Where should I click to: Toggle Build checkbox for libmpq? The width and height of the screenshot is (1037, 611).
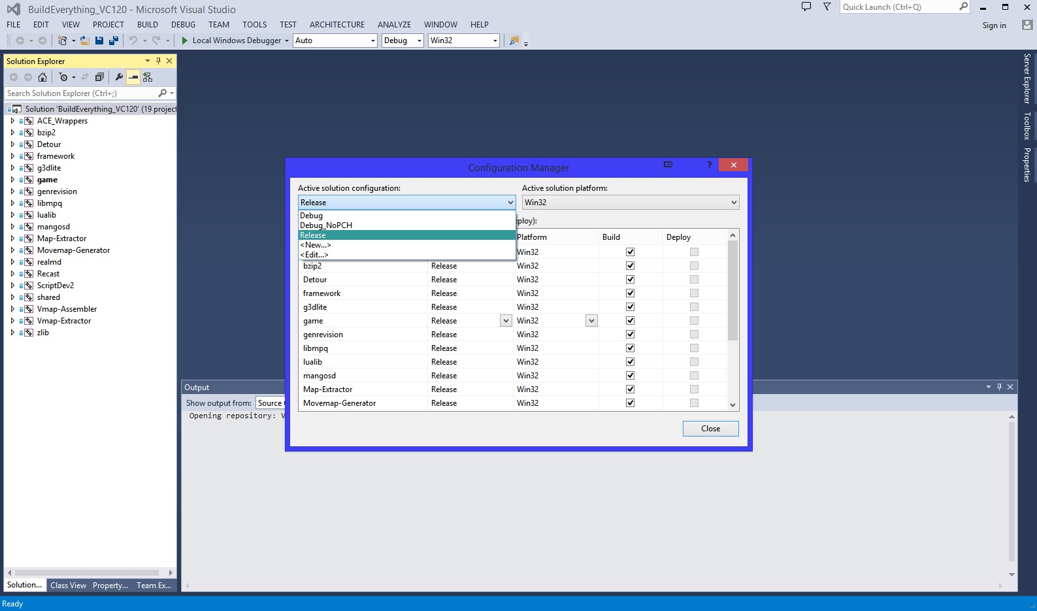point(630,348)
